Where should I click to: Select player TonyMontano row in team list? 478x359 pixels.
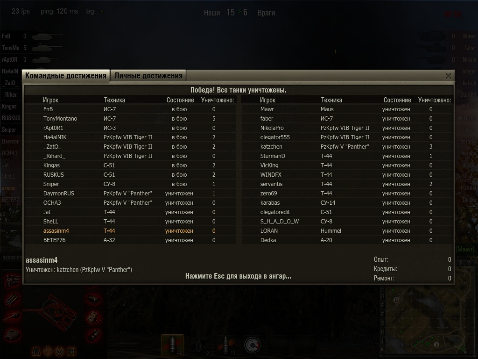[x=131, y=119]
